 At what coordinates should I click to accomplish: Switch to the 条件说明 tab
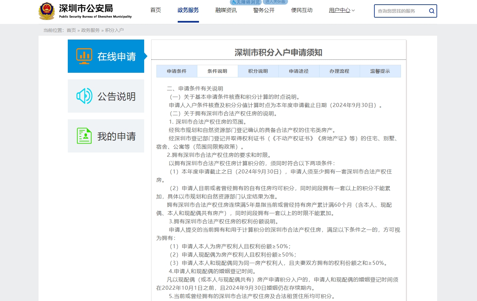[217, 71]
